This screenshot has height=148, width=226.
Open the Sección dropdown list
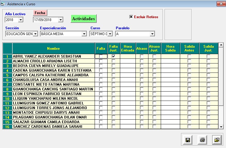(x=36, y=34)
